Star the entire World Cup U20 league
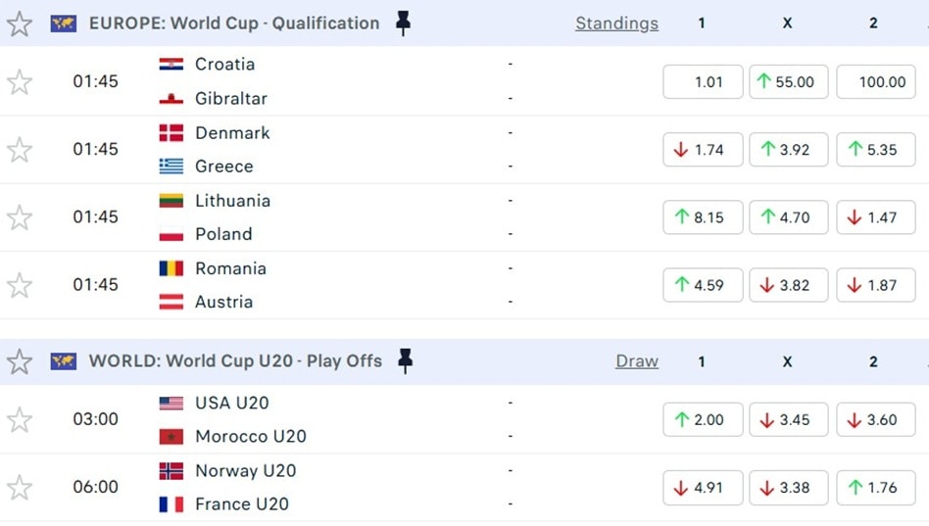Screen dimensions: 929x526 click(20, 361)
